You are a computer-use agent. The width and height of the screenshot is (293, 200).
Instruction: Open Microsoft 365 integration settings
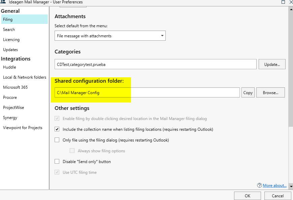coord(15,87)
